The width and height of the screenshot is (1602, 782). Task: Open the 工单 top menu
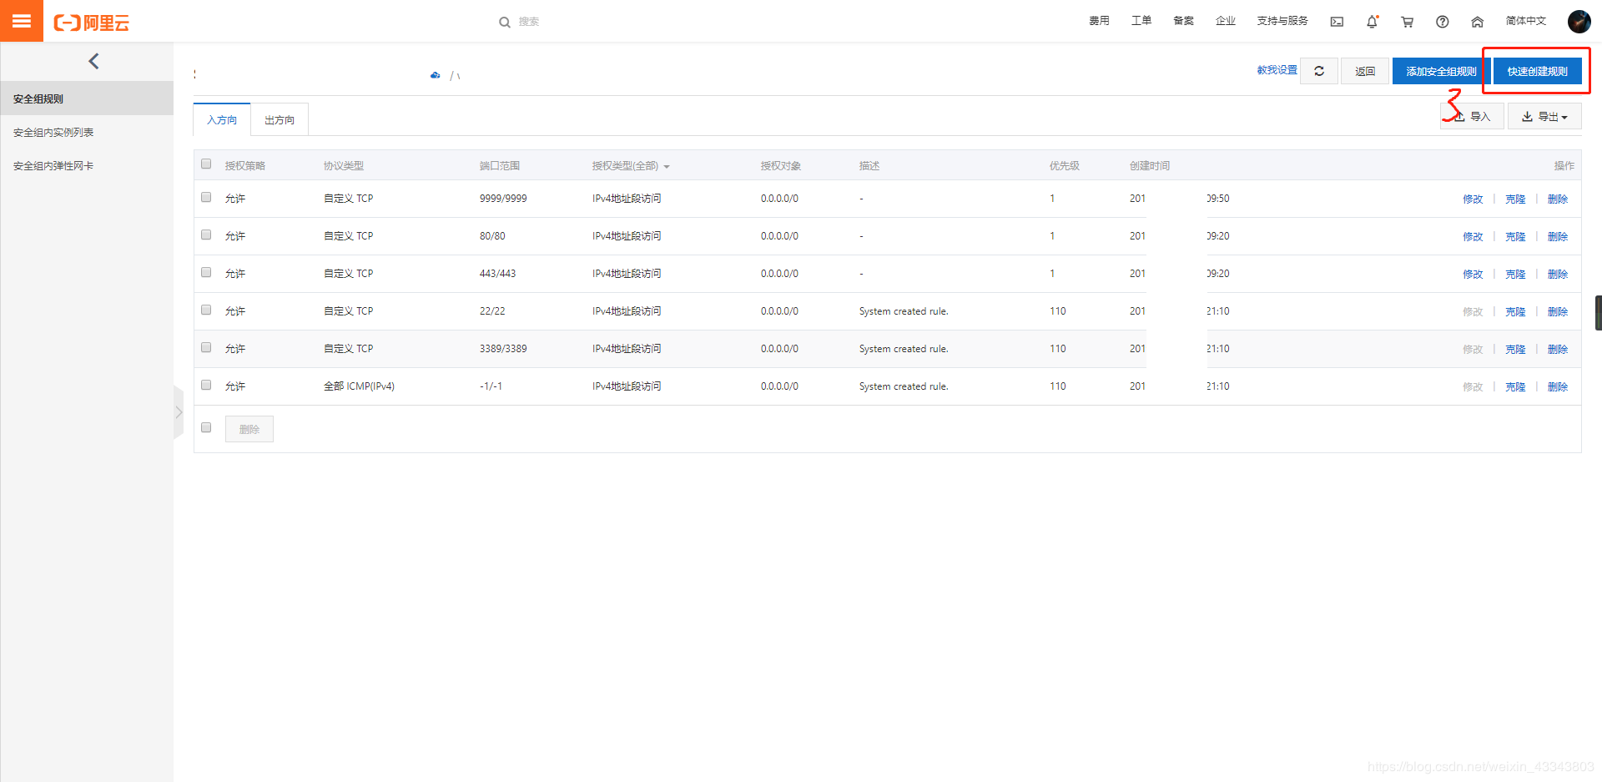pyautogui.click(x=1141, y=21)
